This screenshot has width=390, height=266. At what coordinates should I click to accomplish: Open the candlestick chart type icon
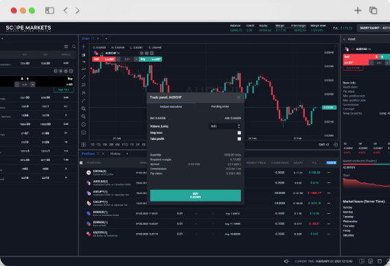click(84, 55)
